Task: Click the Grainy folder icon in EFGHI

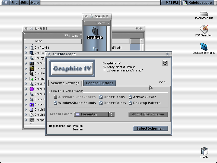Action: 31,58
